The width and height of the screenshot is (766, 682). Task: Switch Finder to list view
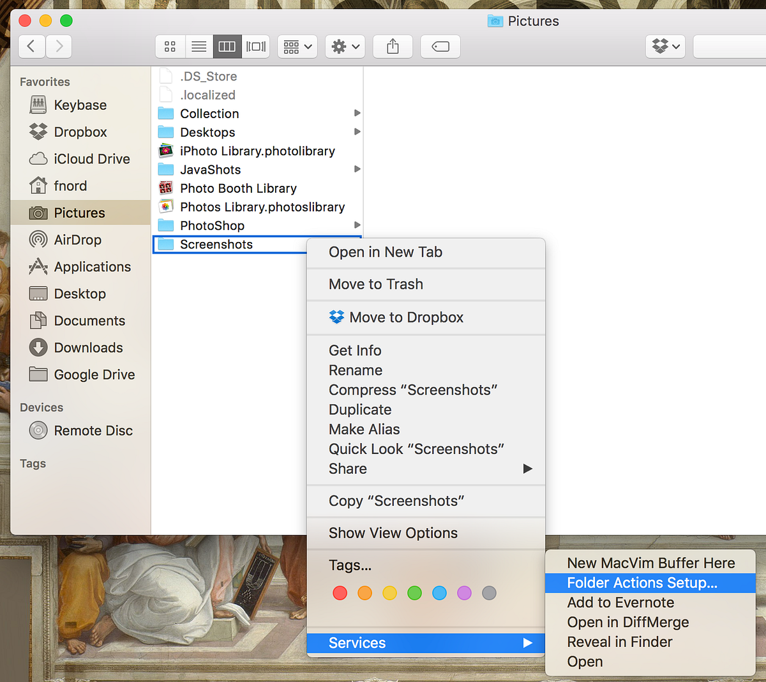[x=199, y=46]
